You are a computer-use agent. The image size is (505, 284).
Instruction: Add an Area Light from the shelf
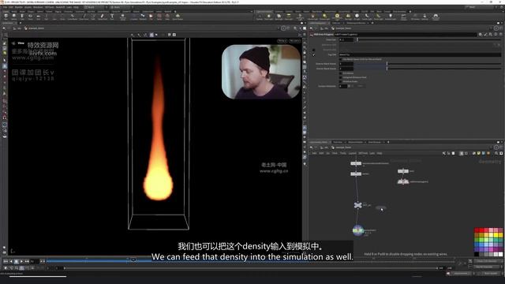coord(289,17)
